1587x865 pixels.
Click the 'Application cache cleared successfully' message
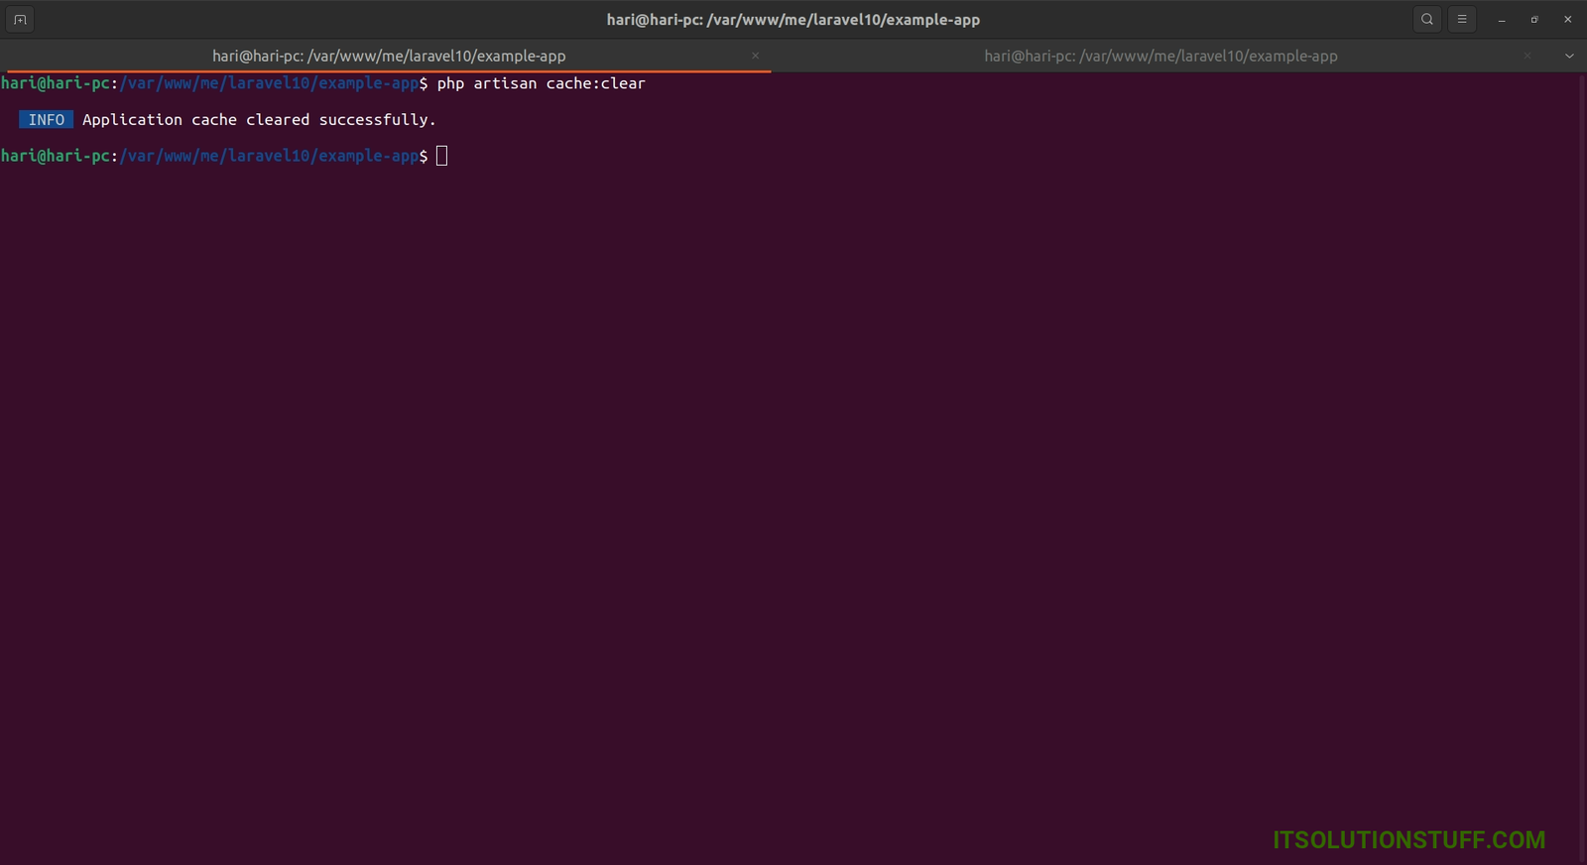pyautogui.click(x=259, y=120)
